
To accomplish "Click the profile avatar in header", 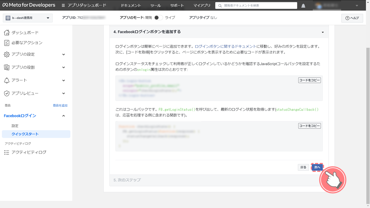I will [319, 5].
